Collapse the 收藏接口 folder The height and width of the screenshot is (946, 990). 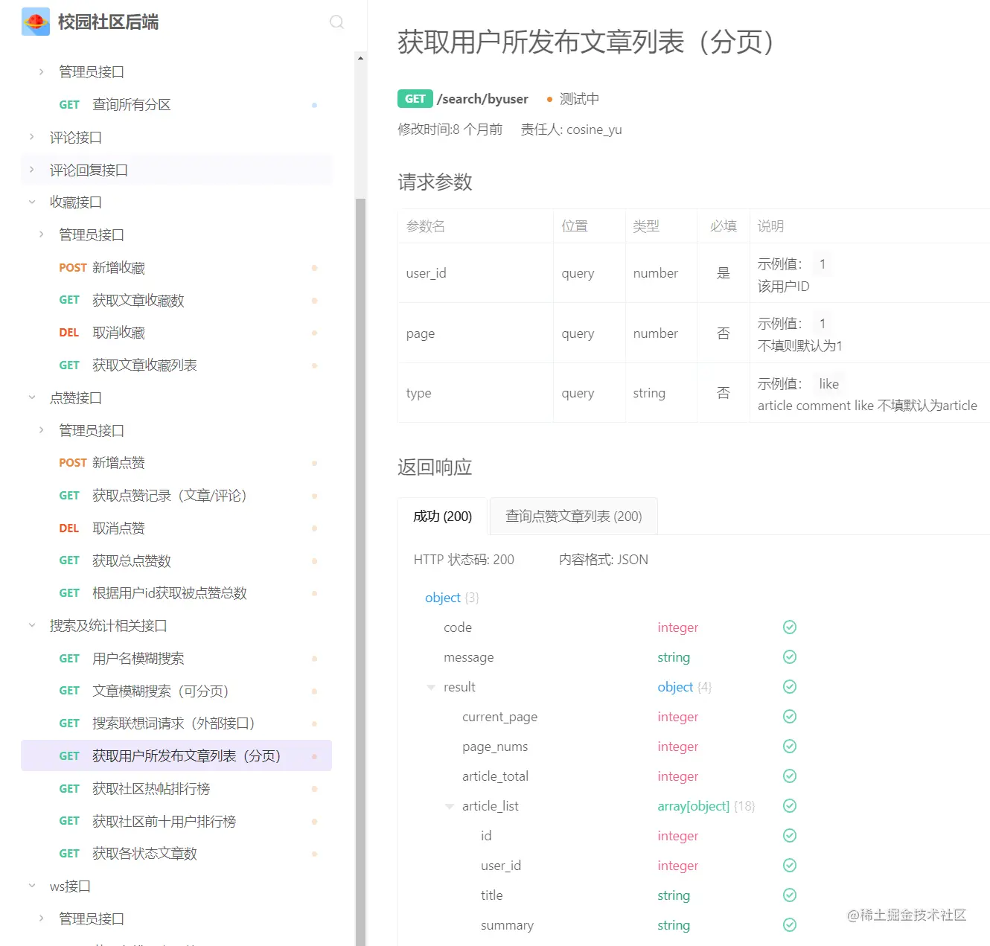[x=31, y=202]
